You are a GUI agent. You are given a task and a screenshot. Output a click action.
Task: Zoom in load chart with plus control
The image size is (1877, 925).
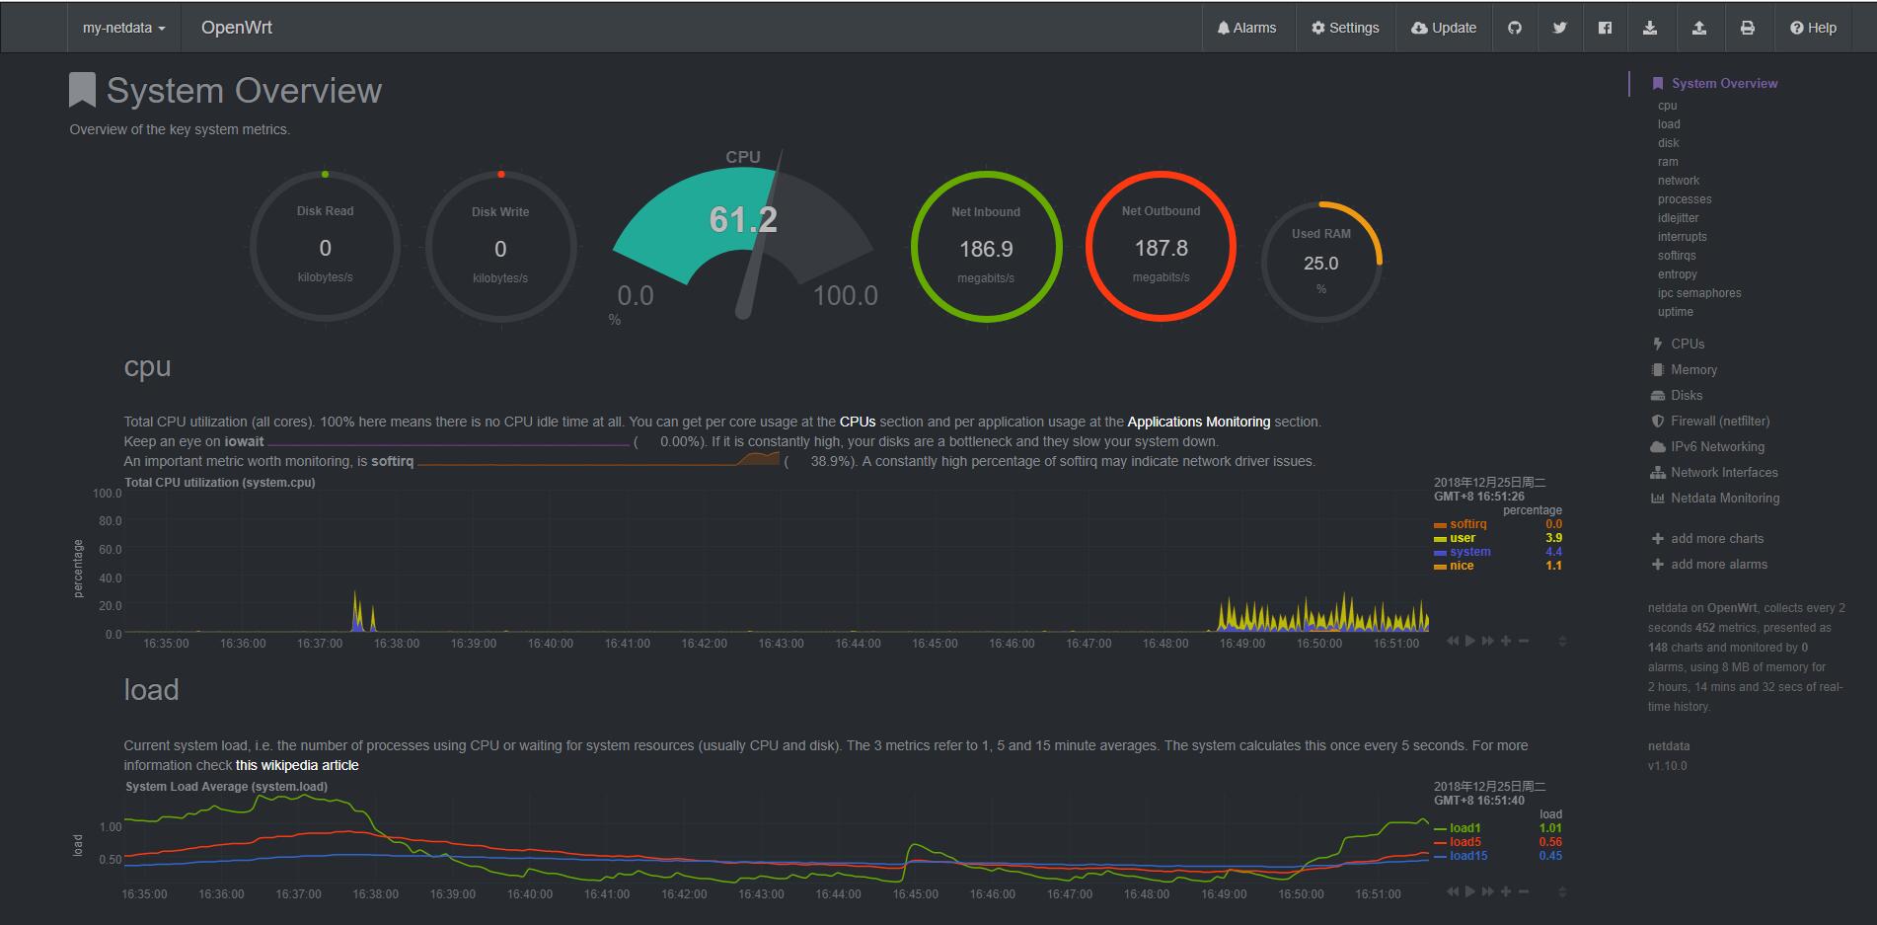tap(1506, 891)
